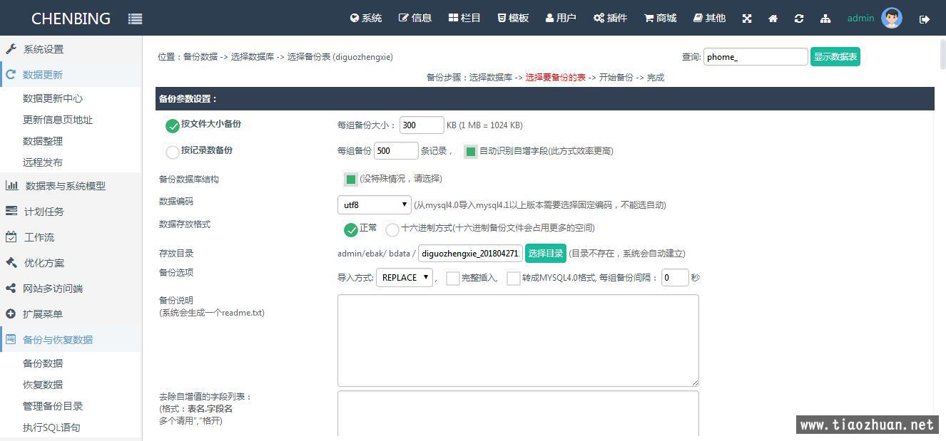Open the home icon in top navigation
Image resolution: width=946 pixels, height=441 pixels.
point(773,19)
